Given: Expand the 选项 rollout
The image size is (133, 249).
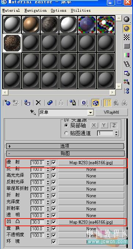Looking at the screenshot, I should point(65,146).
